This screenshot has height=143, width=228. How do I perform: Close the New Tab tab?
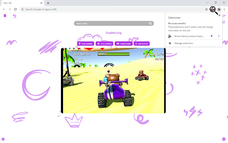(41, 3)
